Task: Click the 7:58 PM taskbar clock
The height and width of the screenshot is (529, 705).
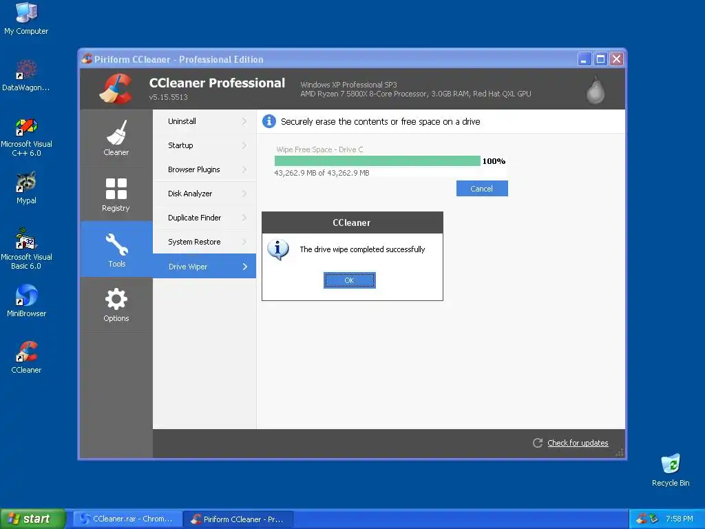Action: 680,519
